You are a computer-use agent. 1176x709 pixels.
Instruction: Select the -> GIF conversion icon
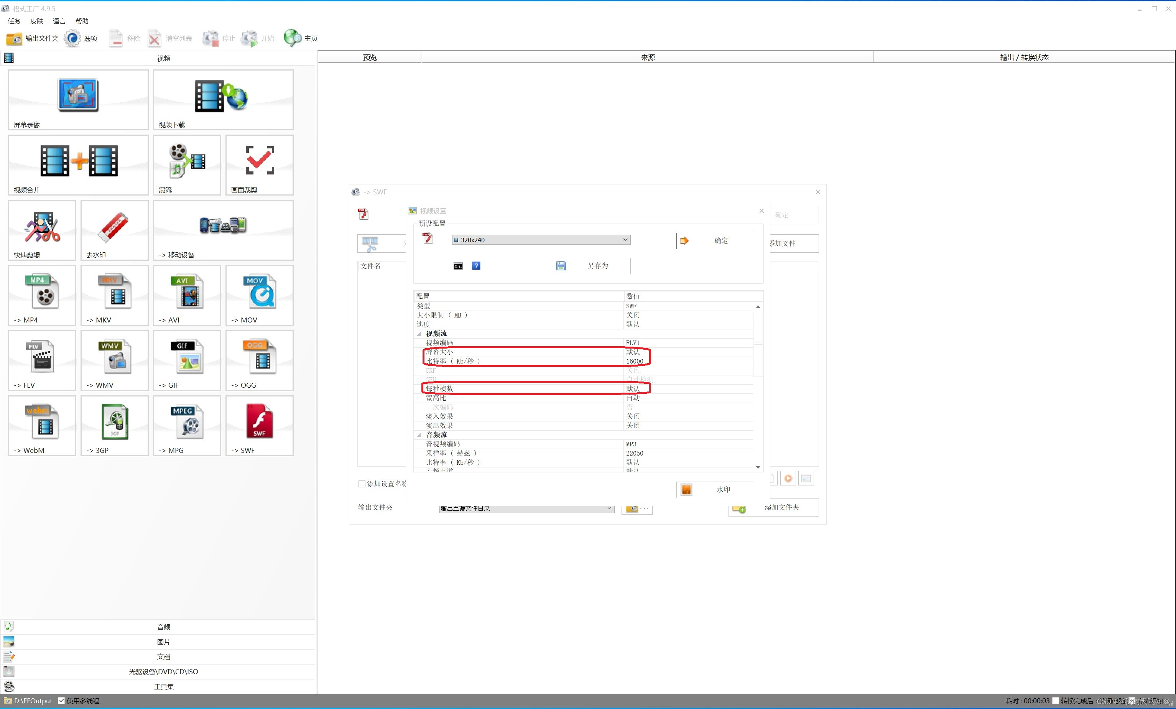[187, 360]
